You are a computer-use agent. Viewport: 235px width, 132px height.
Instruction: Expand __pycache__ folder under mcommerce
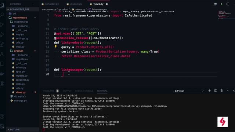(x=23, y=26)
